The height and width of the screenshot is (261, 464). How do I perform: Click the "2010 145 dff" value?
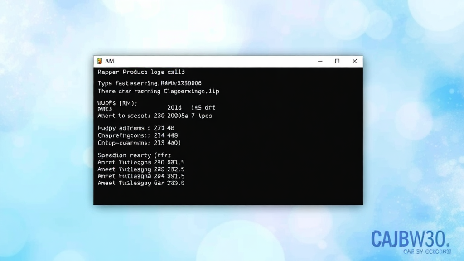191,108
